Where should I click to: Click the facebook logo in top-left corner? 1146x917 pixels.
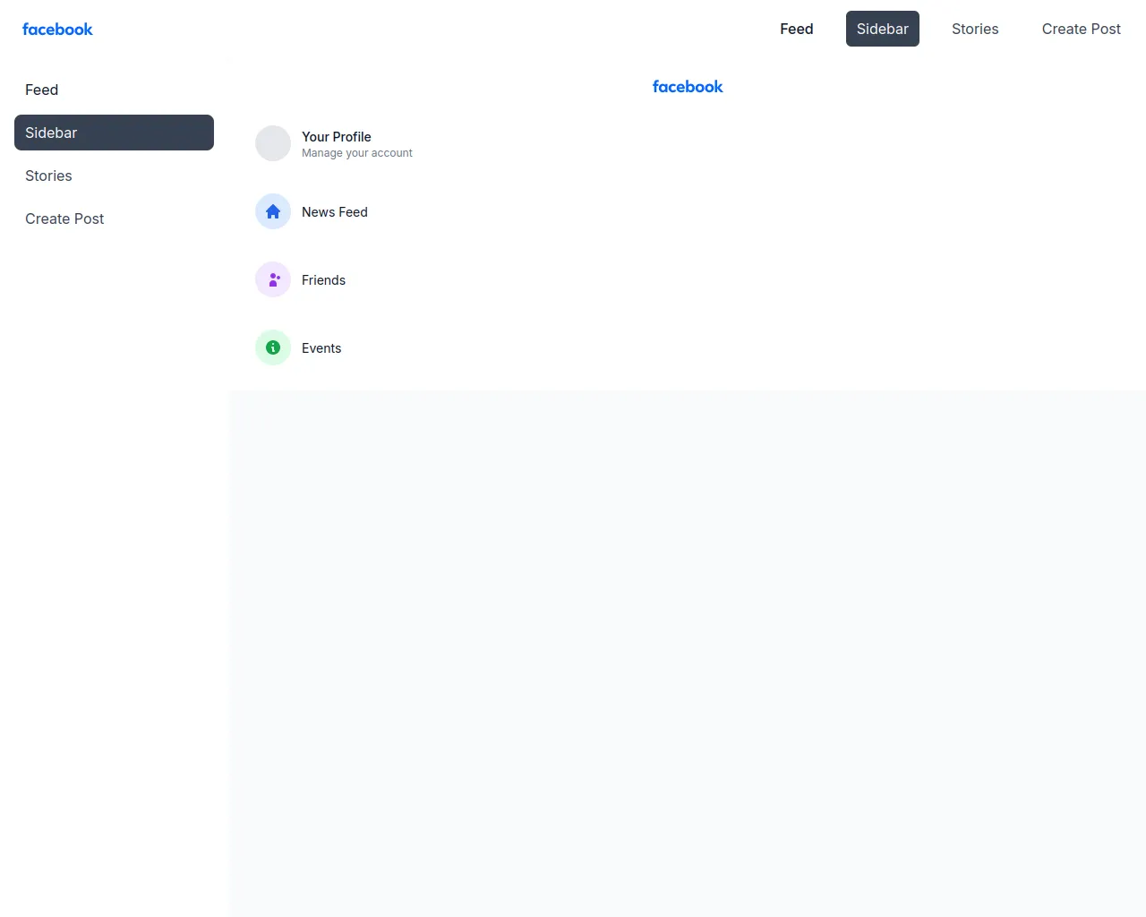57,30
